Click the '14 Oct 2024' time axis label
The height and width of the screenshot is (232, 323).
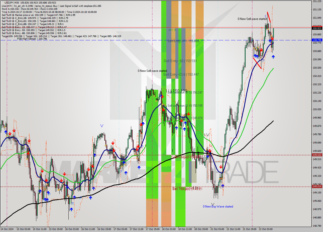[7, 229]
